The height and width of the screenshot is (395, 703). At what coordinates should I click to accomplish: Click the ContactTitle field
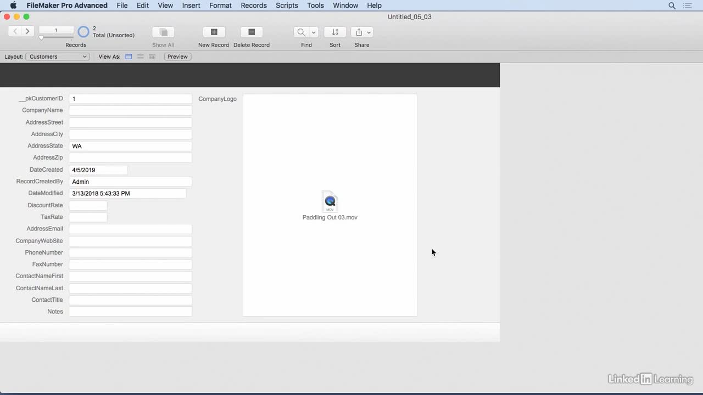coord(130,300)
